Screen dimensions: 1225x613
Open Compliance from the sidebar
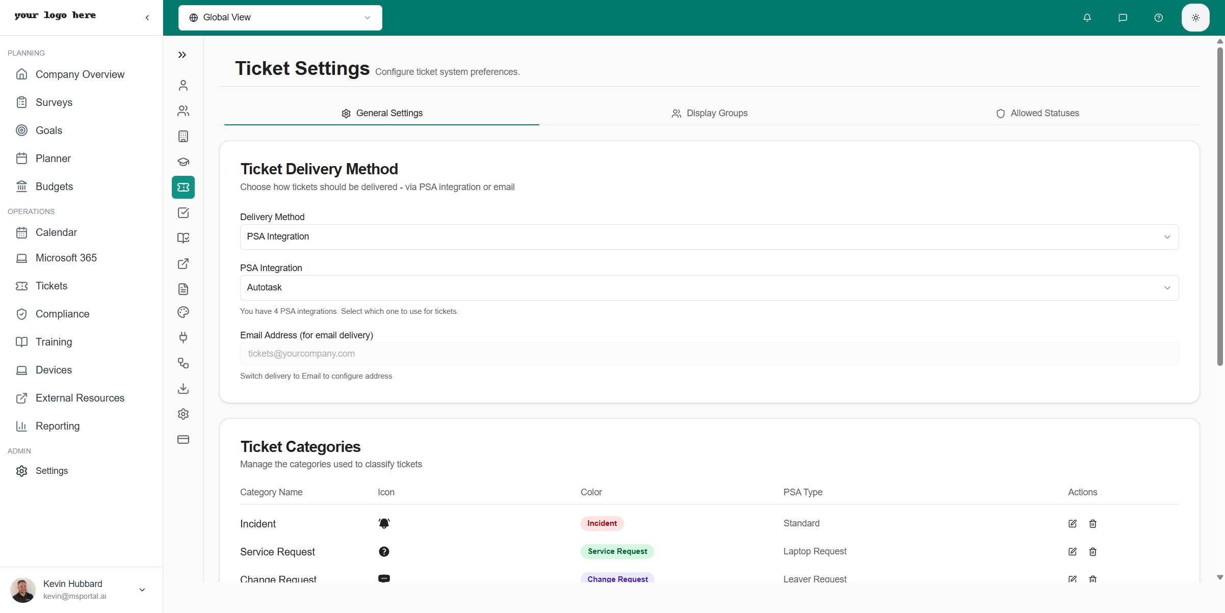tap(63, 313)
